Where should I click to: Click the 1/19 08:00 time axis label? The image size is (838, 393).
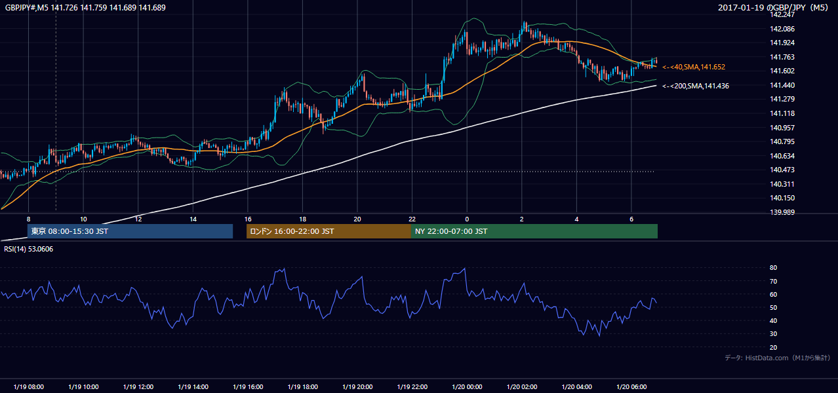pyautogui.click(x=29, y=387)
